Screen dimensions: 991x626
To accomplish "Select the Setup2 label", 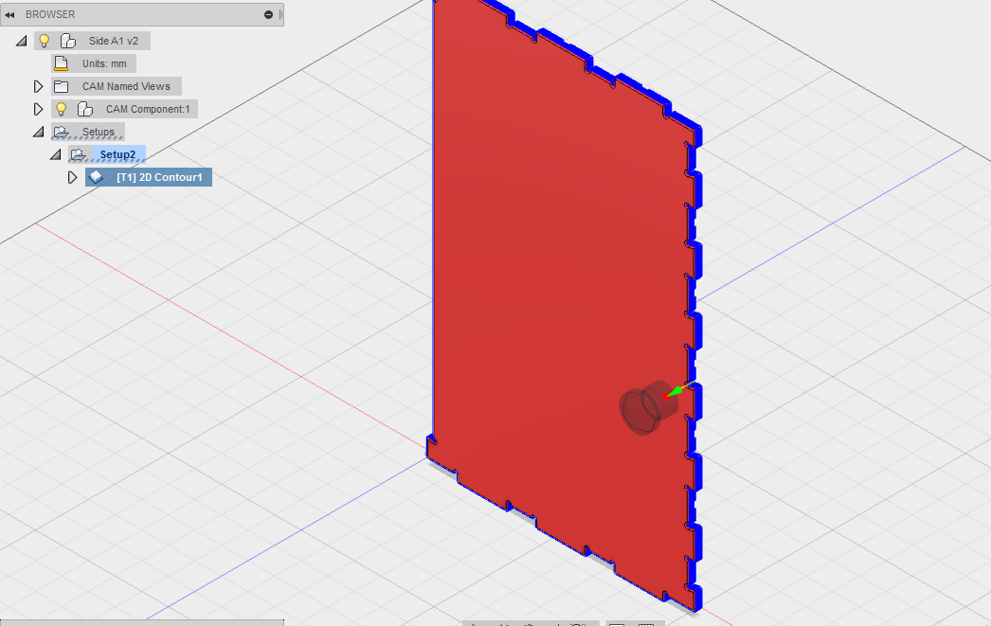I will 117,154.
